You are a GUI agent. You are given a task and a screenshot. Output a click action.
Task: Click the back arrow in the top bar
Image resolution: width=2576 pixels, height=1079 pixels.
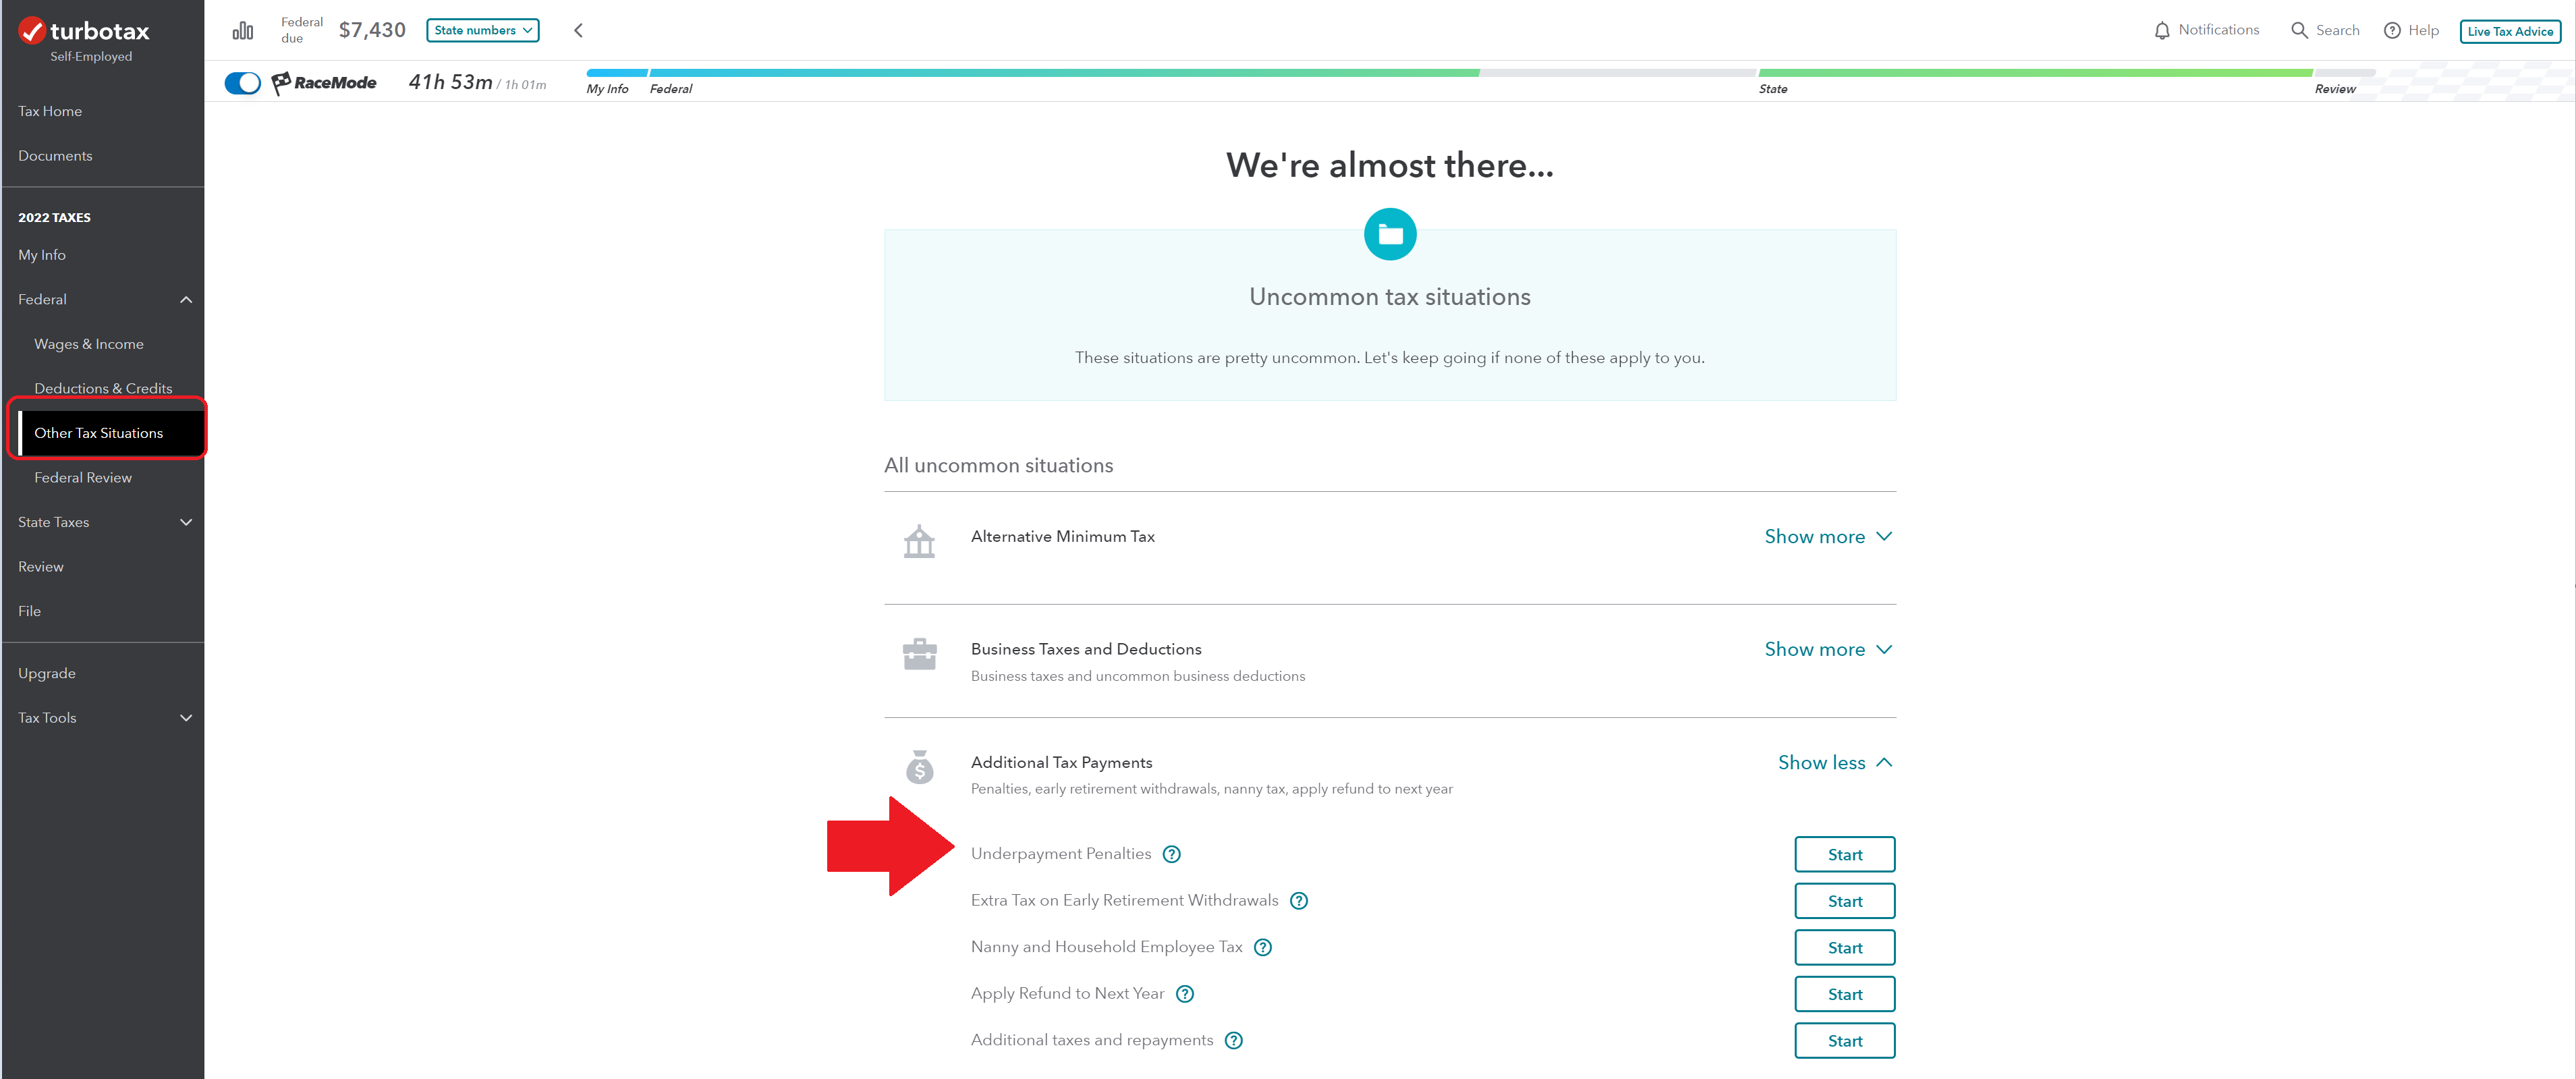pyautogui.click(x=578, y=31)
